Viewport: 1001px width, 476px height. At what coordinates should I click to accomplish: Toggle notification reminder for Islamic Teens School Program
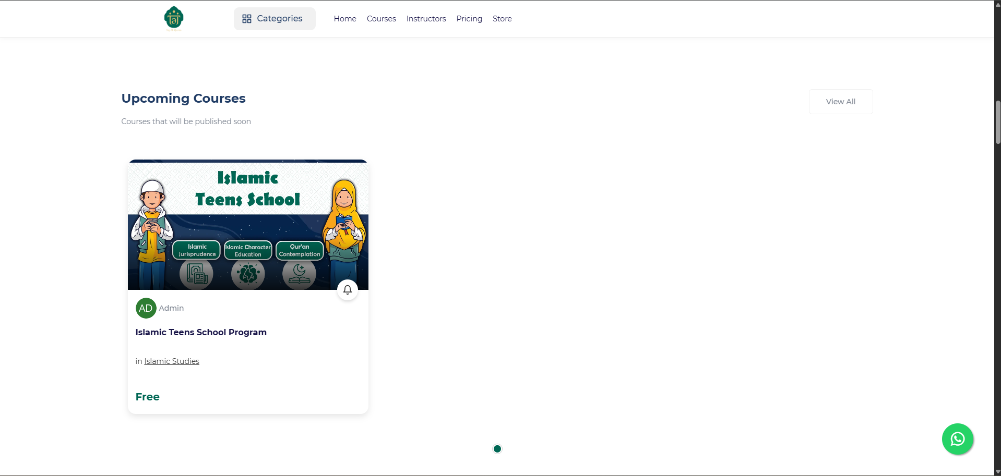pyautogui.click(x=347, y=290)
